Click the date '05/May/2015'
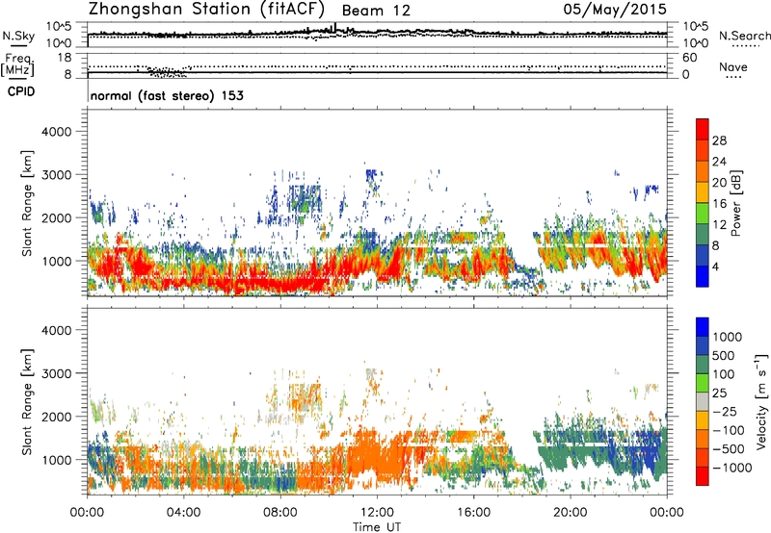Screen dimensions: 771x533 point(615,10)
